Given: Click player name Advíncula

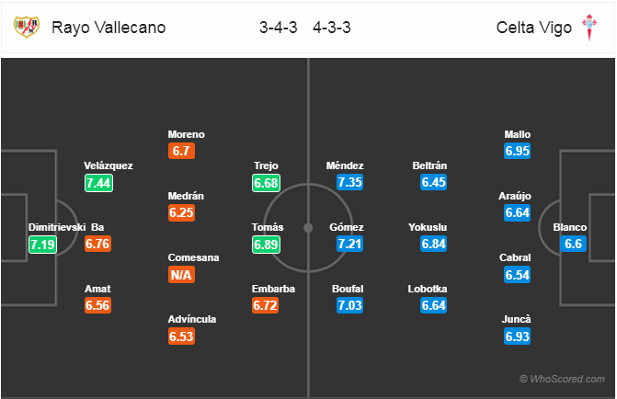Looking at the screenshot, I should point(192,319).
